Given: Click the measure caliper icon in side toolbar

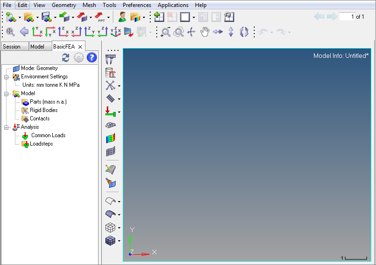Looking at the screenshot, I should [111, 59].
